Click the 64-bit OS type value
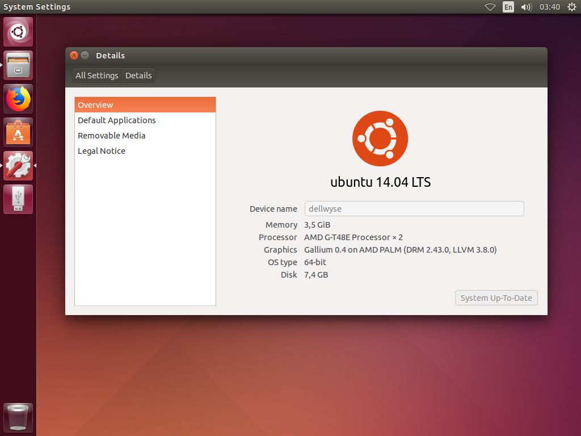Image resolution: width=581 pixels, height=436 pixels. pyautogui.click(x=315, y=262)
